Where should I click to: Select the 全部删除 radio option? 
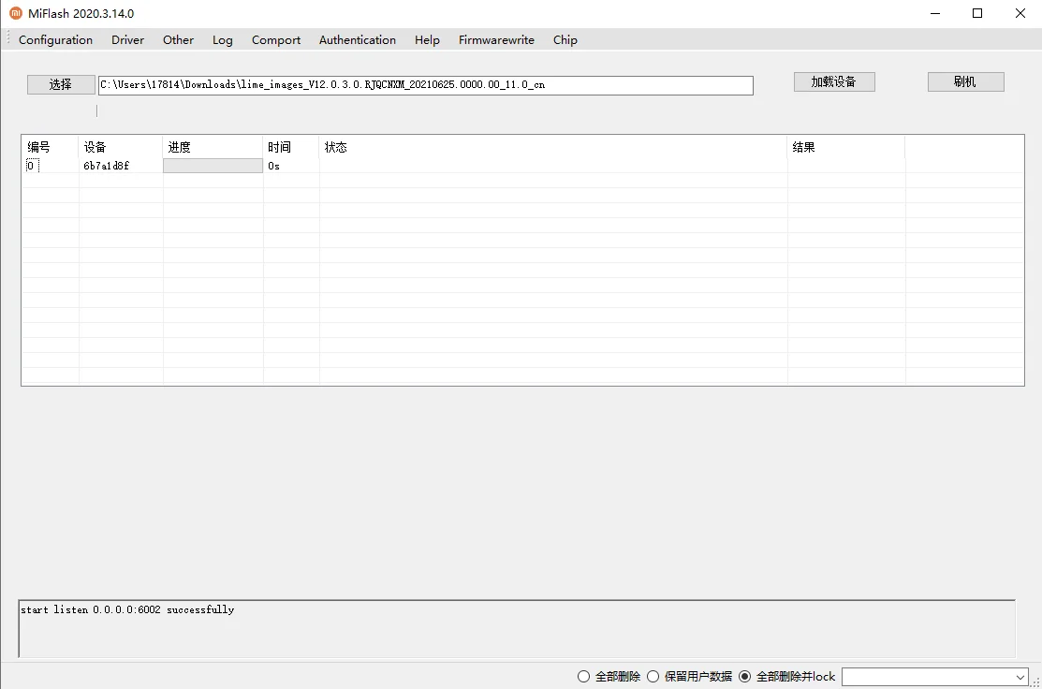coord(583,676)
